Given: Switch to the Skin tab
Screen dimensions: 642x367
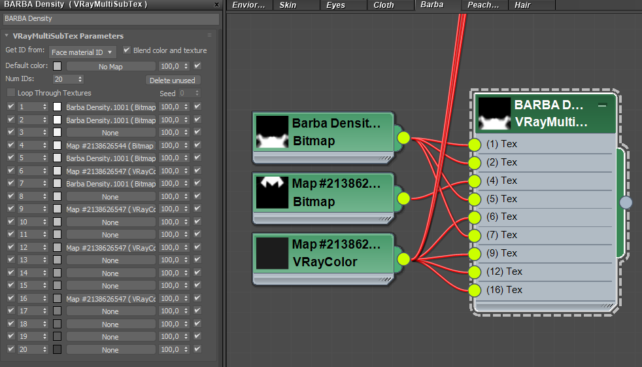Looking at the screenshot, I should click(288, 5).
